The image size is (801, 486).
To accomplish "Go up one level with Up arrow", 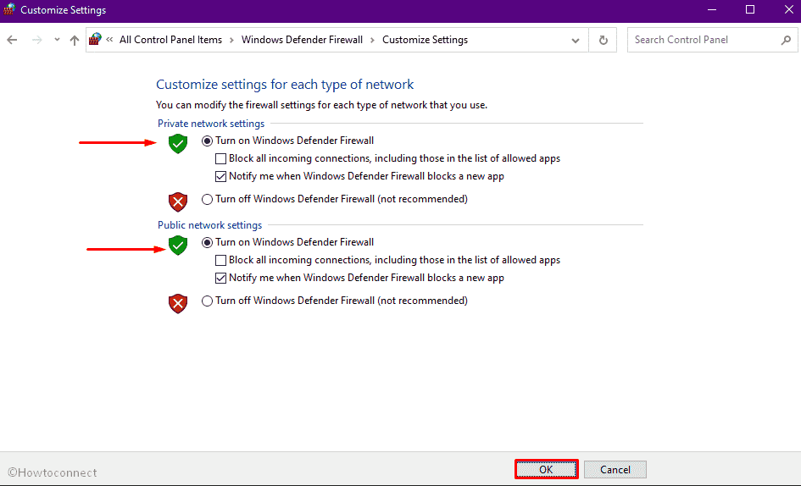I will click(75, 40).
